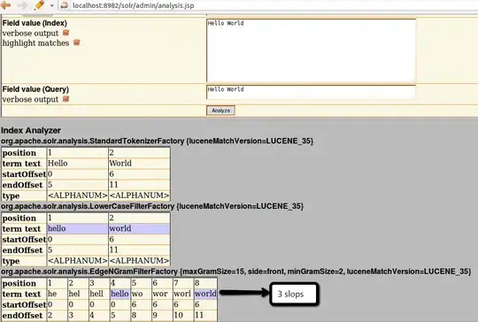This screenshot has height=322, width=478.
Task: Select highlighted 'world' term in LowerCaseFilter table
Action: (139, 228)
